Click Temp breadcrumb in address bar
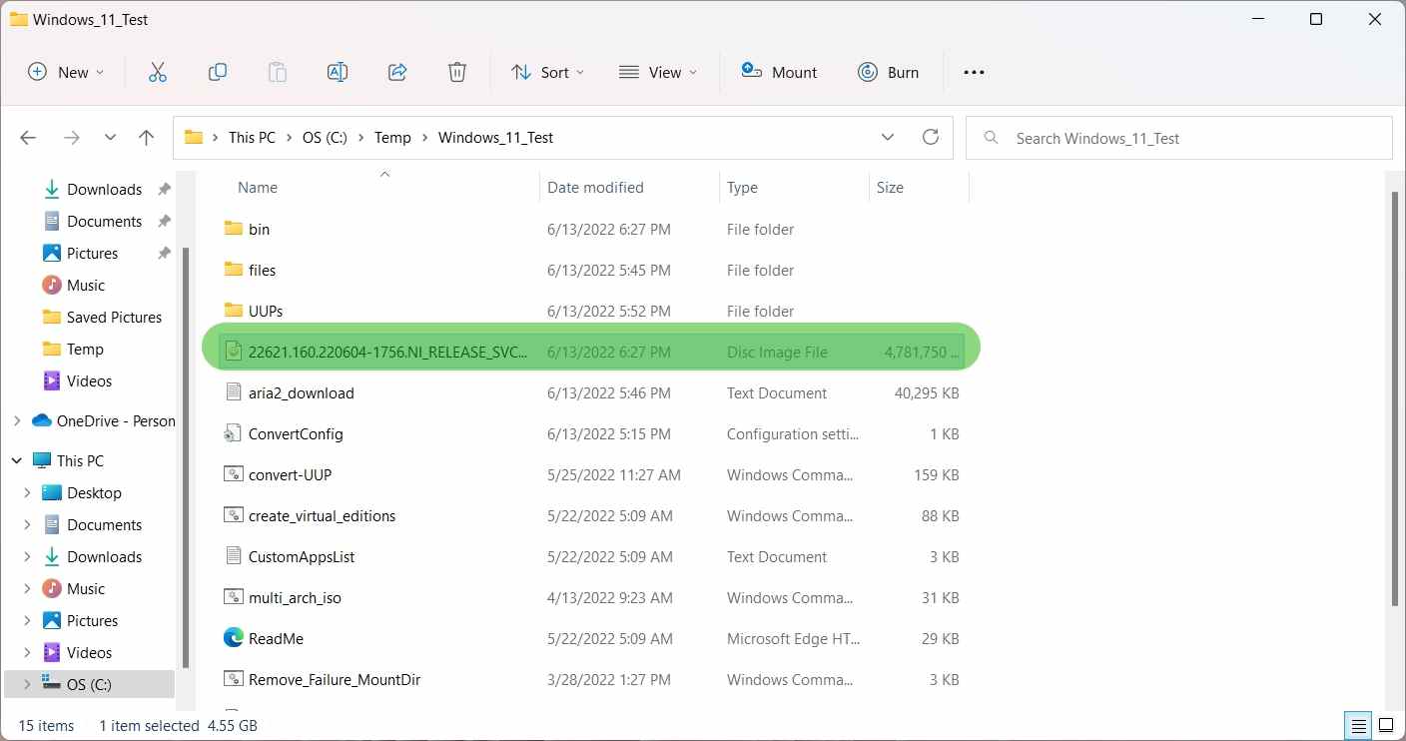Viewport: 1406px width, 741px height. pyautogui.click(x=392, y=138)
